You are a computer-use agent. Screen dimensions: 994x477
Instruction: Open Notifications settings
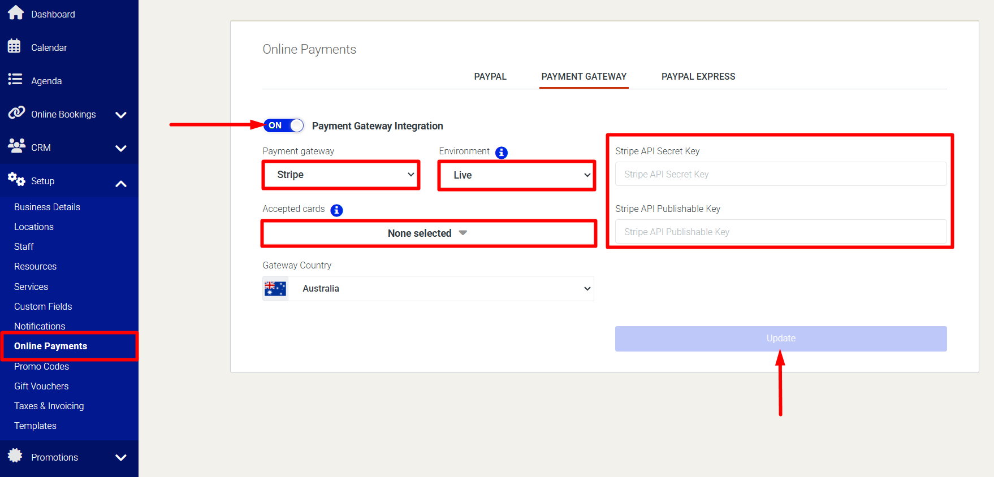coord(40,326)
